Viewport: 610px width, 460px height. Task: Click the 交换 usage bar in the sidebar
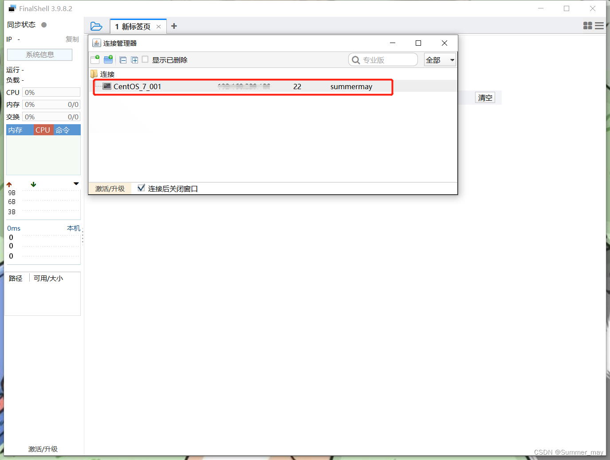pyautogui.click(x=51, y=117)
